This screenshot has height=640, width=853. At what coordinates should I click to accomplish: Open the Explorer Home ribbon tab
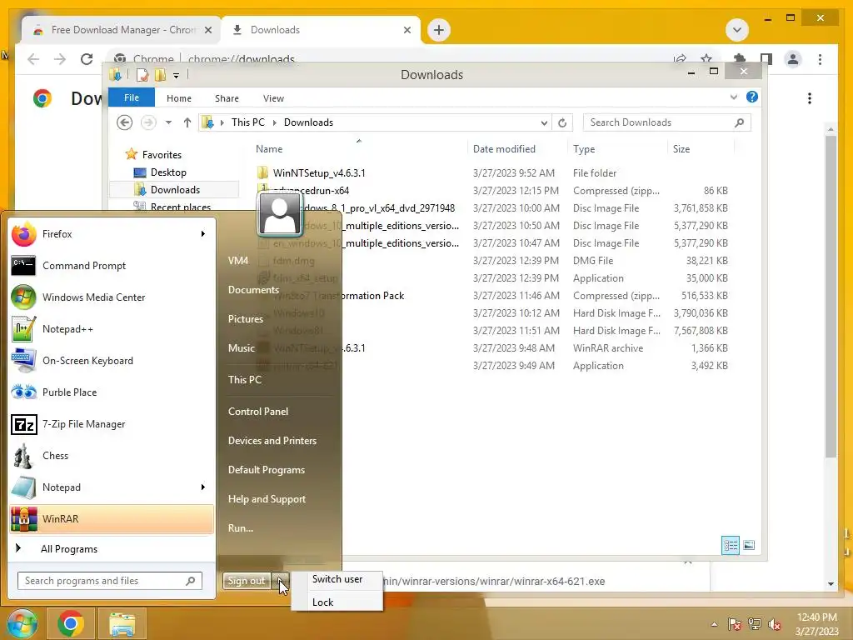(x=179, y=98)
